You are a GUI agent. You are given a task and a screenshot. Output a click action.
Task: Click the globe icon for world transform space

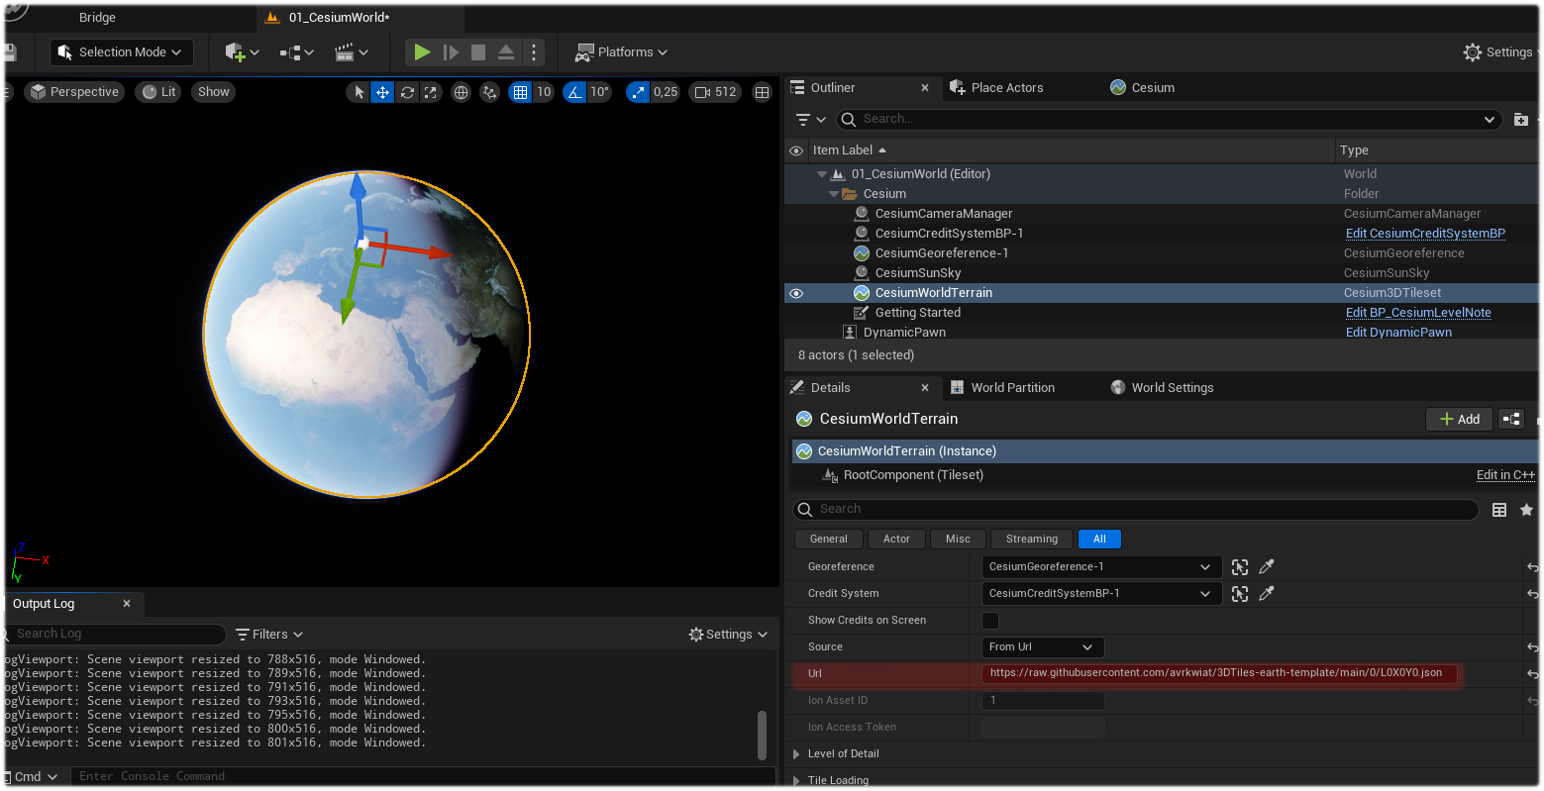coord(460,91)
